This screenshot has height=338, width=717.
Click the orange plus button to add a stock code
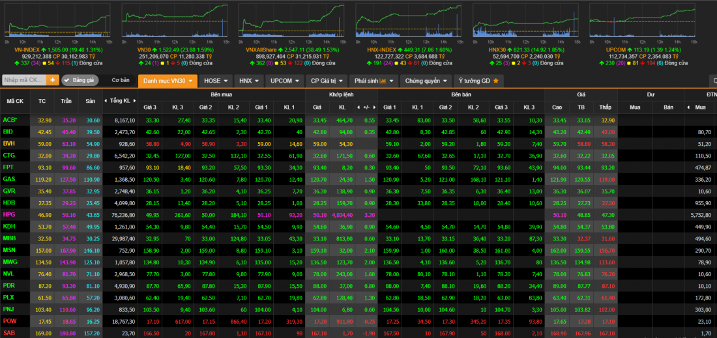coord(53,80)
